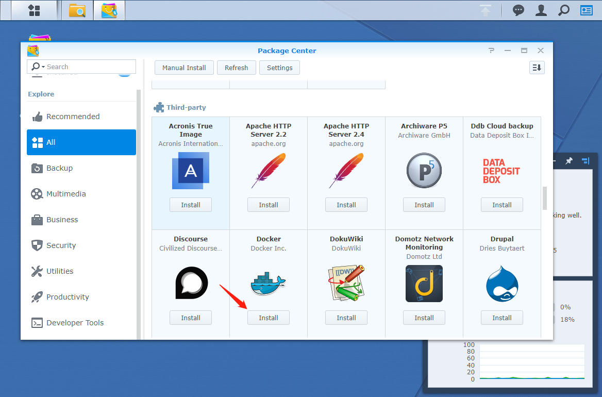This screenshot has height=397, width=602.
Task: Install Domotz Network Monitoring
Action: coord(424,318)
